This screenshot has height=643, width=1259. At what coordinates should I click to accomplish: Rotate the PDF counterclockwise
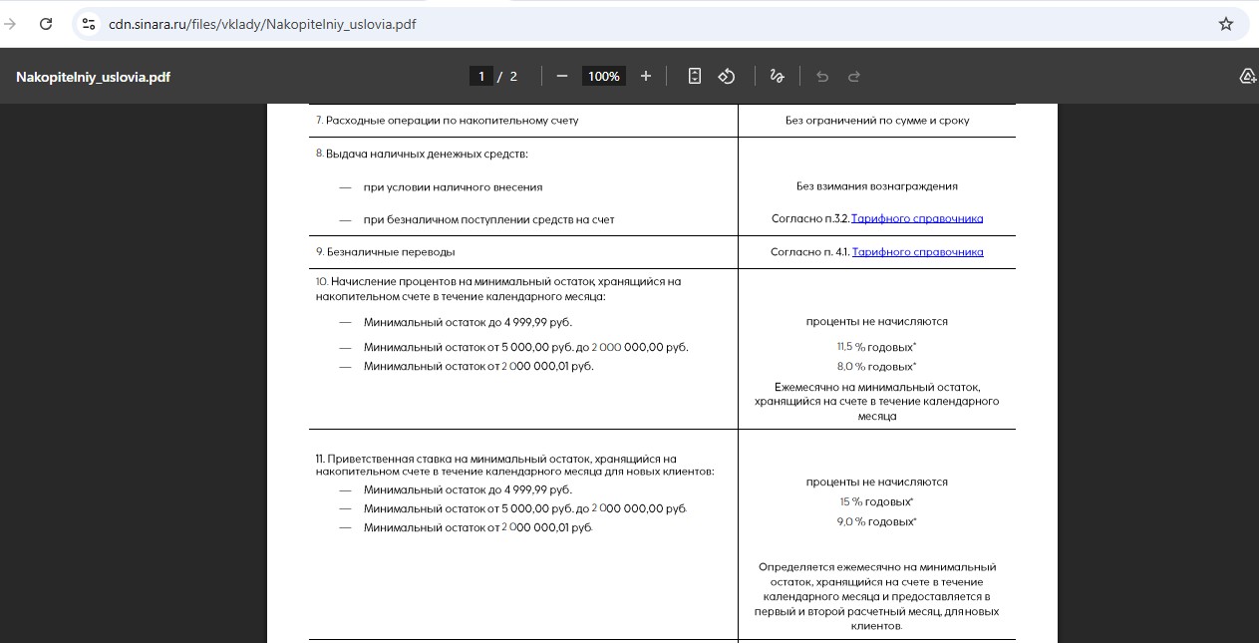point(727,76)
